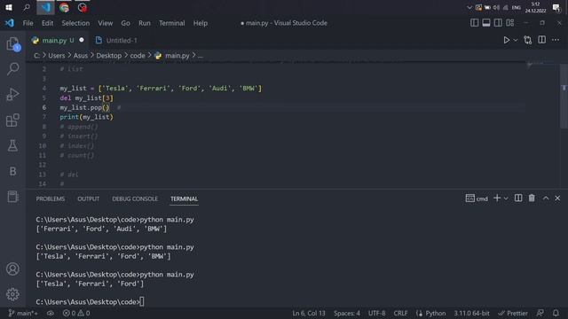Switch to the TERMINAL tab
The height and width of the screenshot is (319, 568).
click(x=184, y=198)
